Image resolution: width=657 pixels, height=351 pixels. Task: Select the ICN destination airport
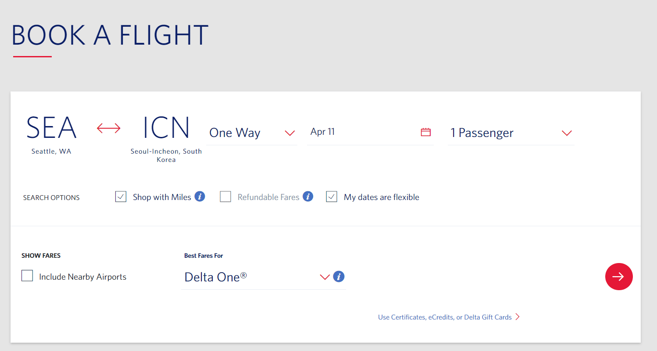(x=166, y=128)
